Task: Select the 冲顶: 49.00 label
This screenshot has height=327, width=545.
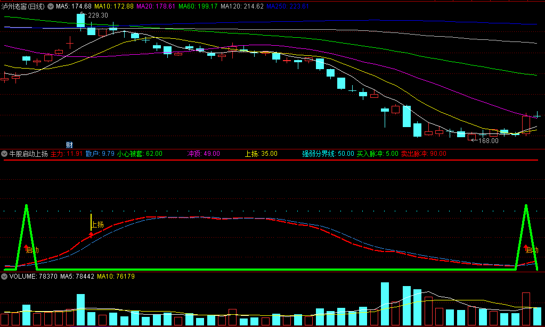Action: (204, 154)
